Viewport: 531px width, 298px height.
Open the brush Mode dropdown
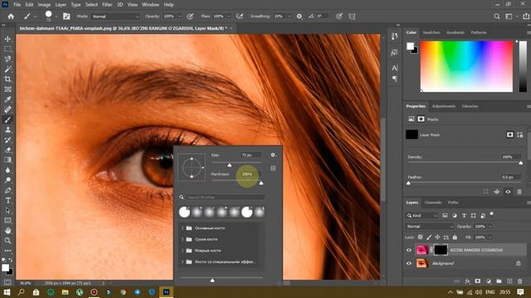pos(115,17)
